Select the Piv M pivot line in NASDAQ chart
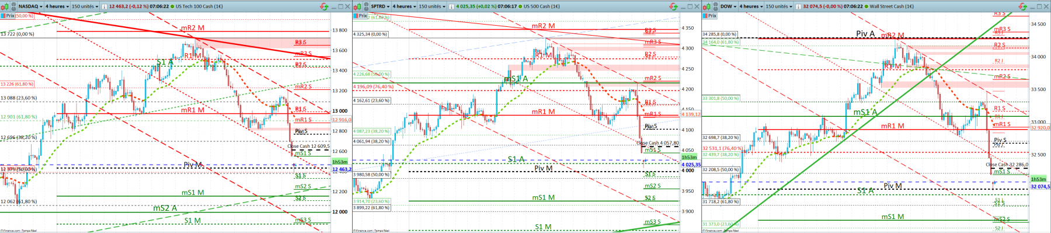The image size is (1051, 233). point(193,165)
